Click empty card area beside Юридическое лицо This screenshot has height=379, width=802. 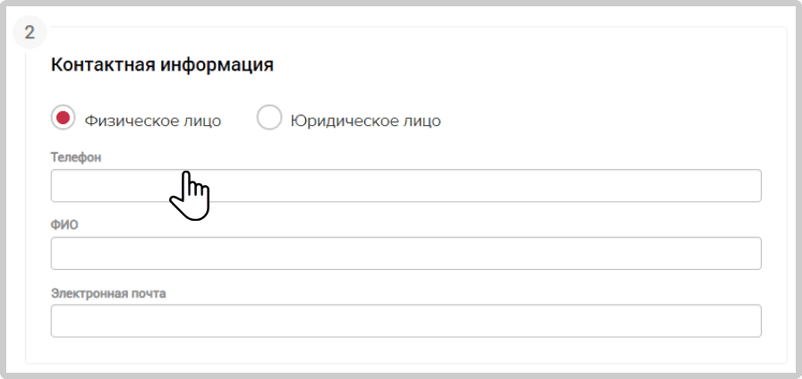(603, 119)
